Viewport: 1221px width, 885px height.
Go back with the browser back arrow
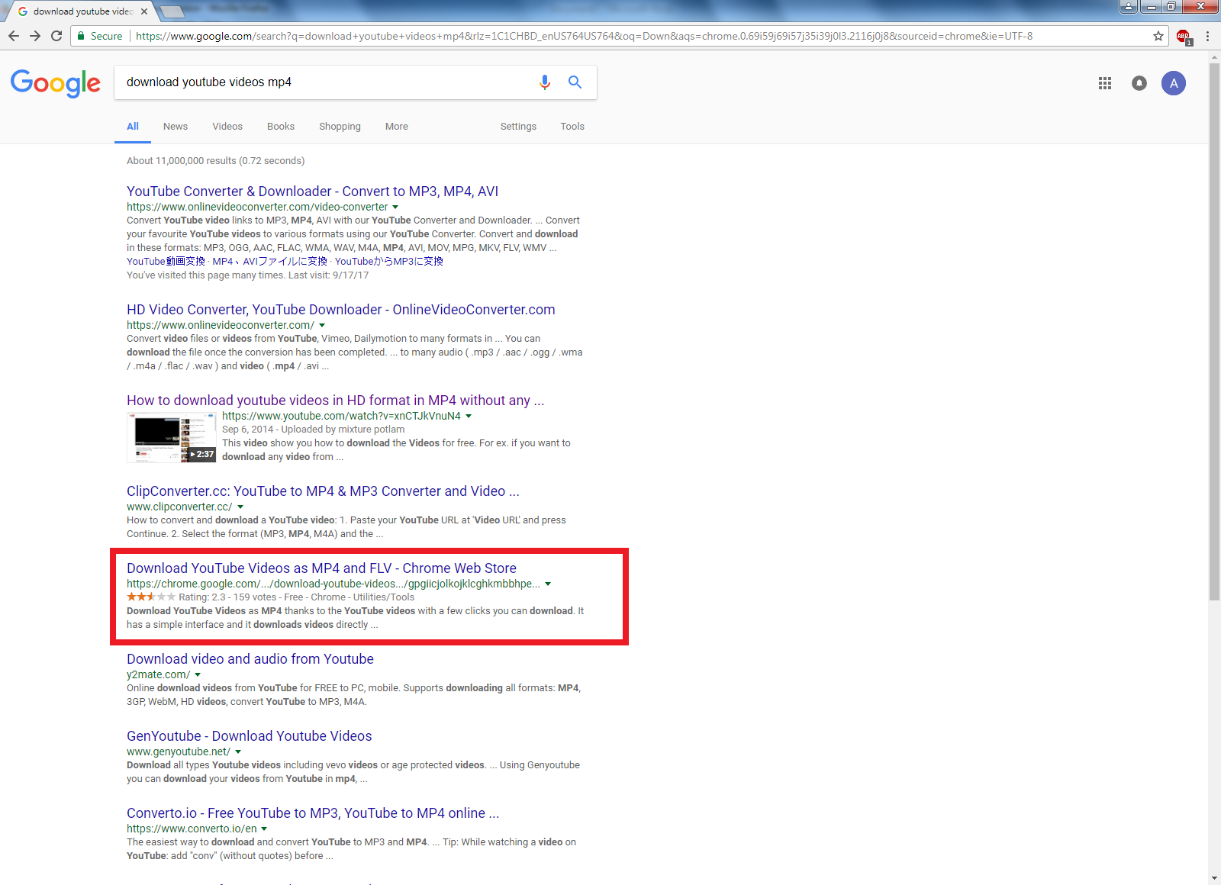coord(14,36)
